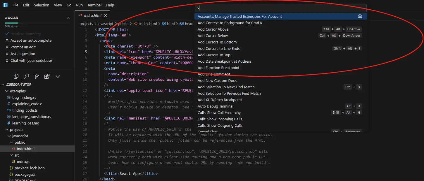Open the Terminal menu
Image resolution: width=424 pixels, height=181 pixels.
94,5
